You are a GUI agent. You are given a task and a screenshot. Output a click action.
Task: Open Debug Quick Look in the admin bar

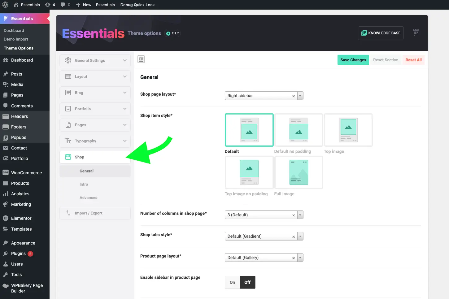tap(137, 5)
